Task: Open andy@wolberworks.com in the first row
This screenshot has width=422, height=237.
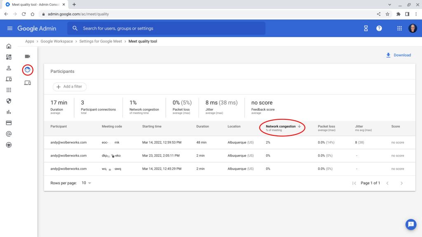Action: pos(68,142)
